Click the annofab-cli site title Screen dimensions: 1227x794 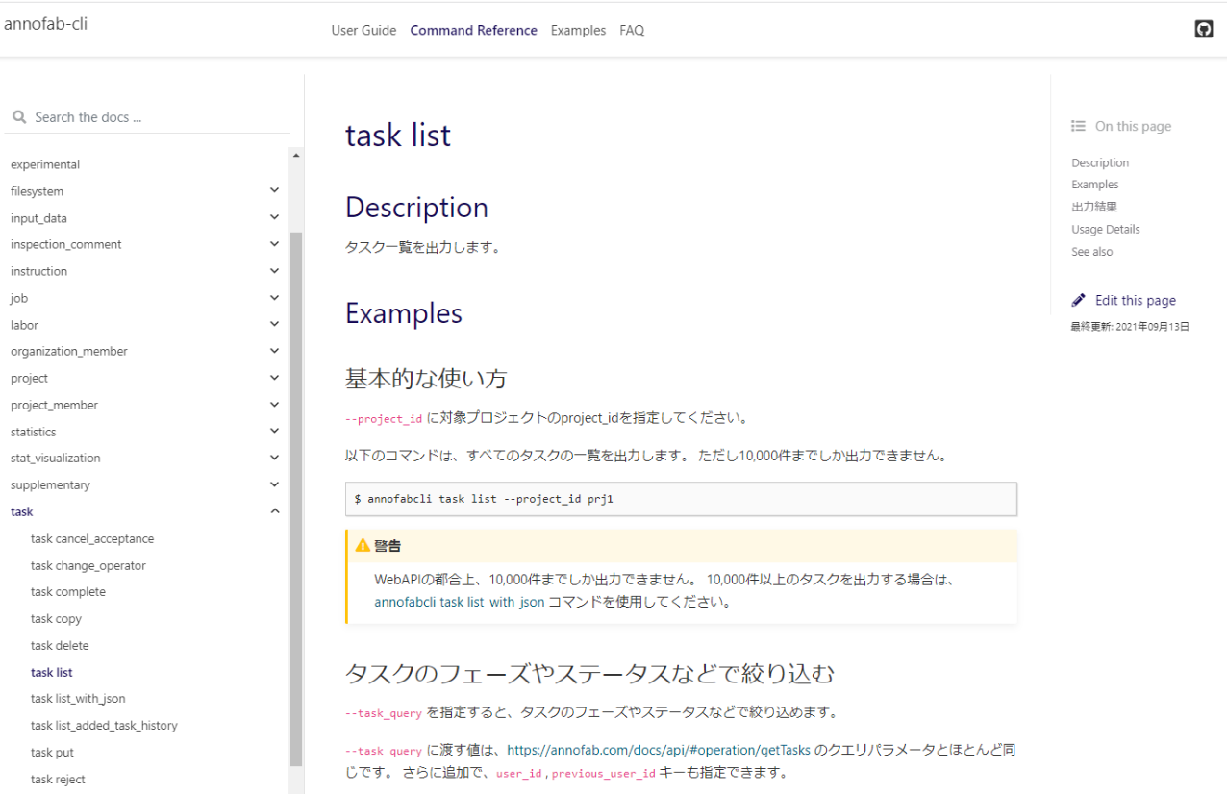45,24
